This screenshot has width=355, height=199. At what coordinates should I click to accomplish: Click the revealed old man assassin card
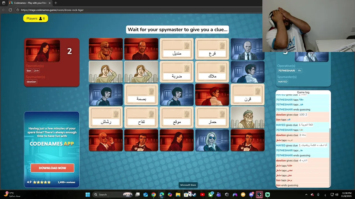[x=248, y=117]
